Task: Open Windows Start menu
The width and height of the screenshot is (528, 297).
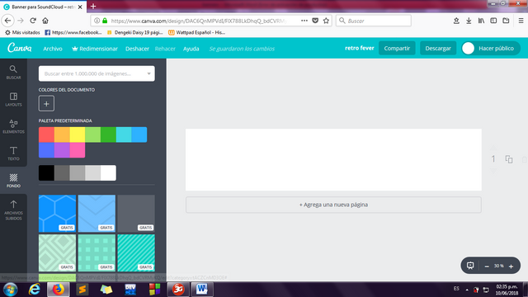Action: point(10,290)
